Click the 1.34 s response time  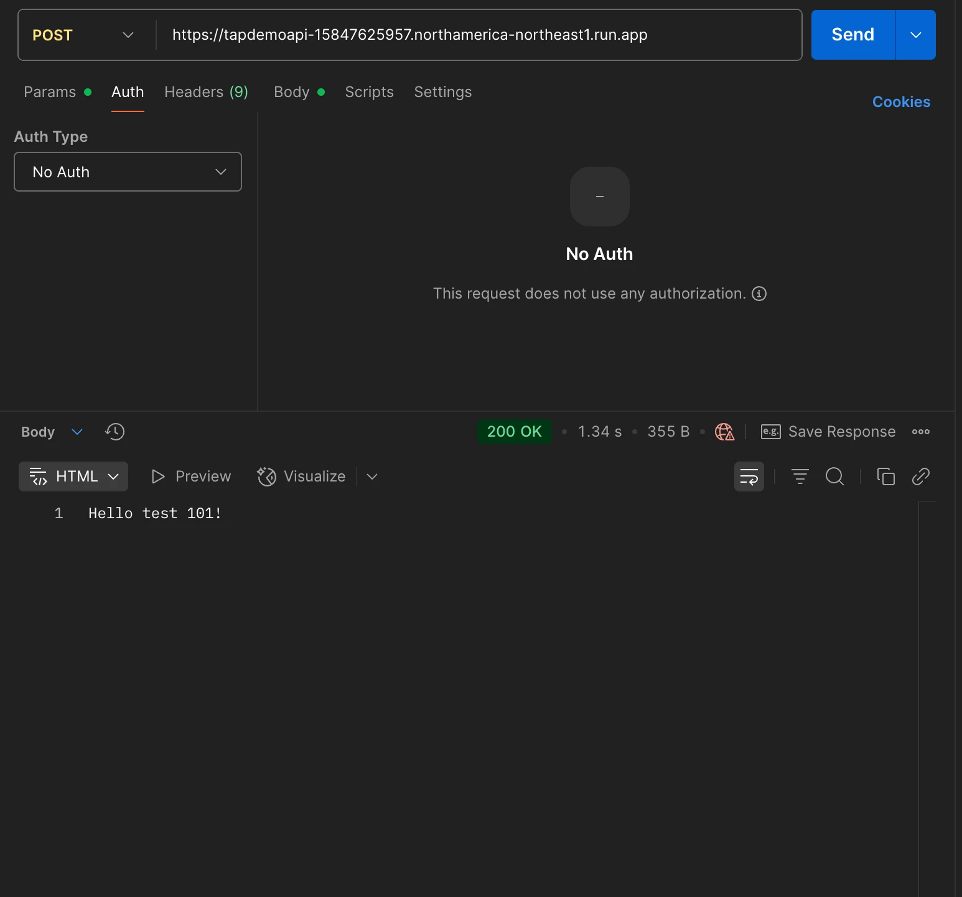coord(600,432)
